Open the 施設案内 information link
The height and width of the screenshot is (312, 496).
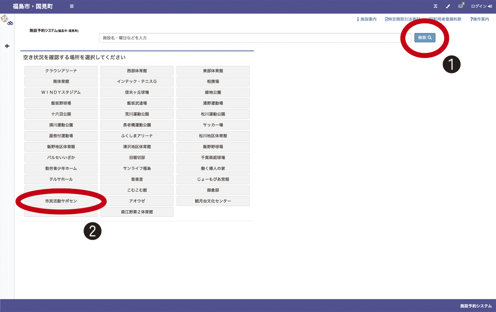point(367,19)
